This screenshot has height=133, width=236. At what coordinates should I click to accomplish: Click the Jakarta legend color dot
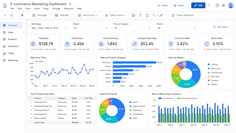(x=209, y=65)
